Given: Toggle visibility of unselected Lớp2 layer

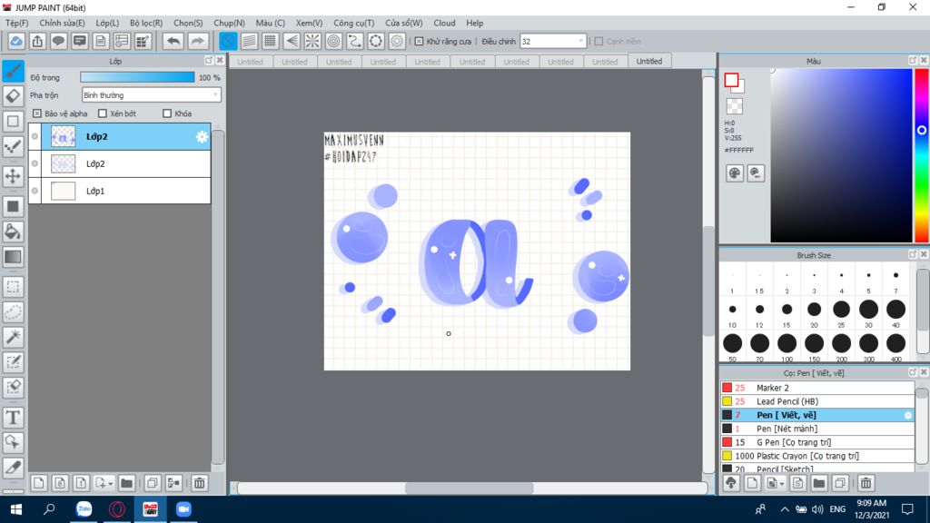Looking at the screenshot, I should [35, 163].
